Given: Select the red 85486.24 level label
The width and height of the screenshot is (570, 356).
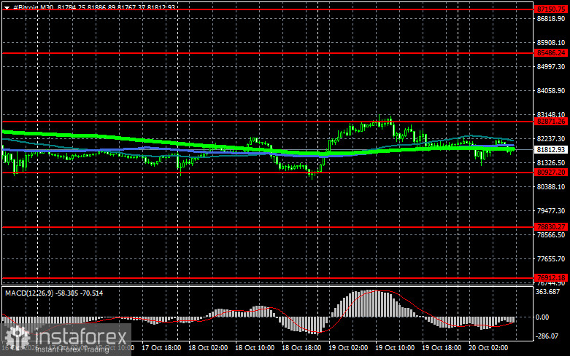Looking at the screenshot, I should (551, 53).
